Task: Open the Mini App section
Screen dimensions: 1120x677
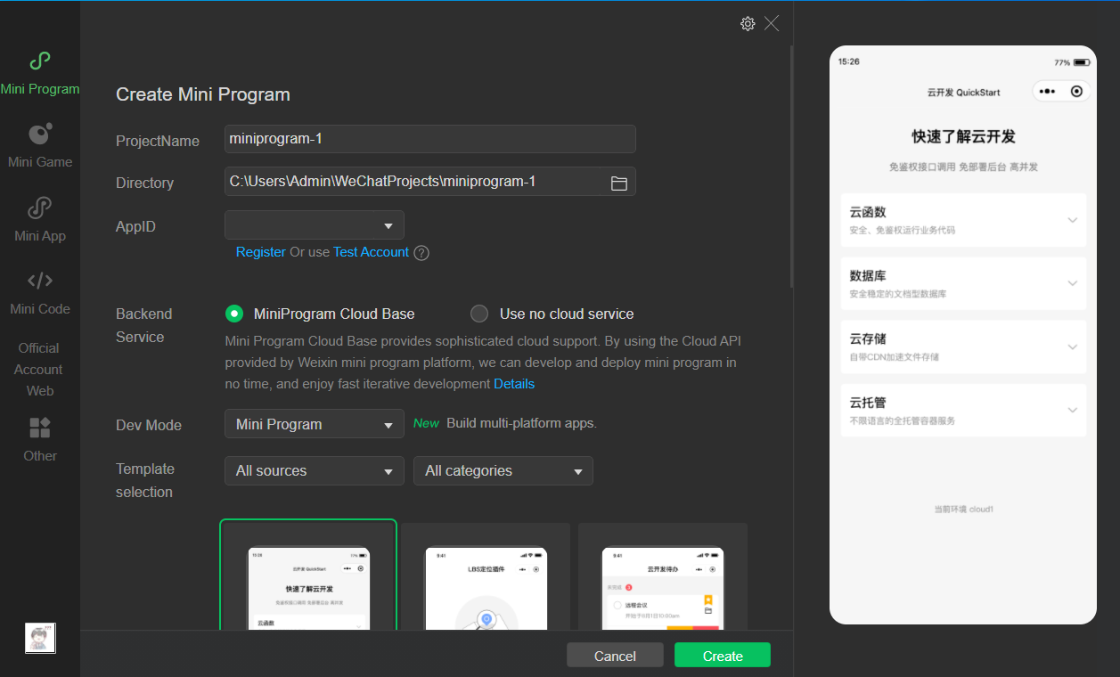Action: coord(40,220)
